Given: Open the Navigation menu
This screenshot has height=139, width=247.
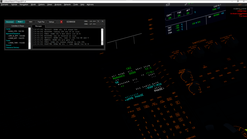Looking at the screenshot, I should pos(24,5).
